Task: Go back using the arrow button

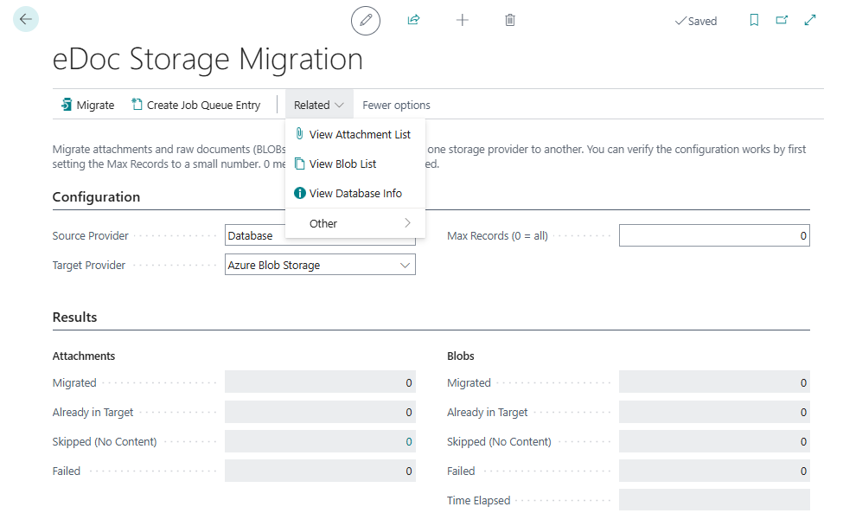Action: coord(26,19)
